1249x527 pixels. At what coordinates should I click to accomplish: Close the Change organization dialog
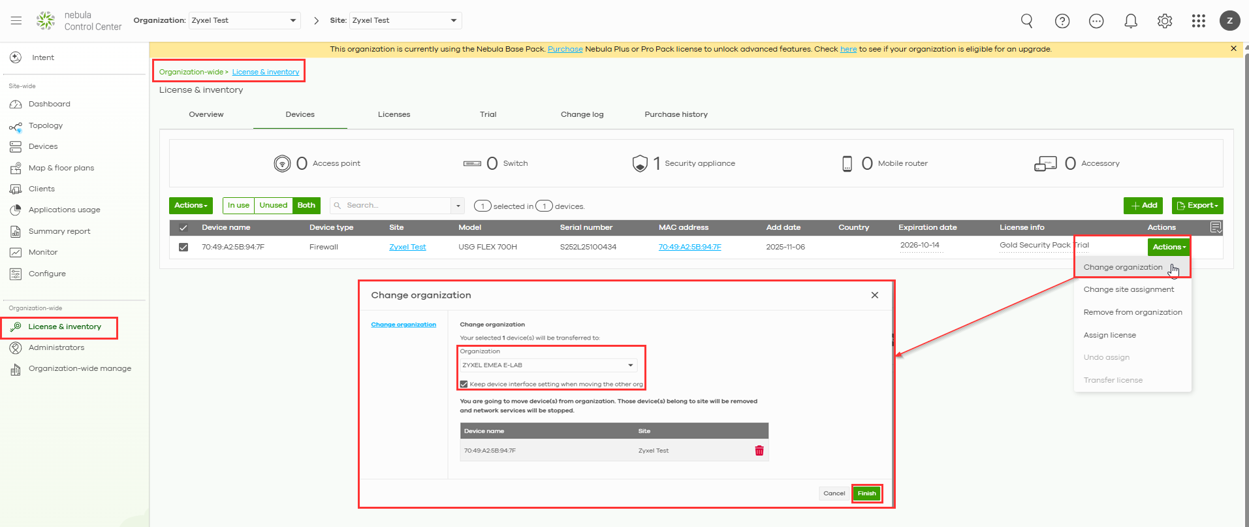(875, 295)
